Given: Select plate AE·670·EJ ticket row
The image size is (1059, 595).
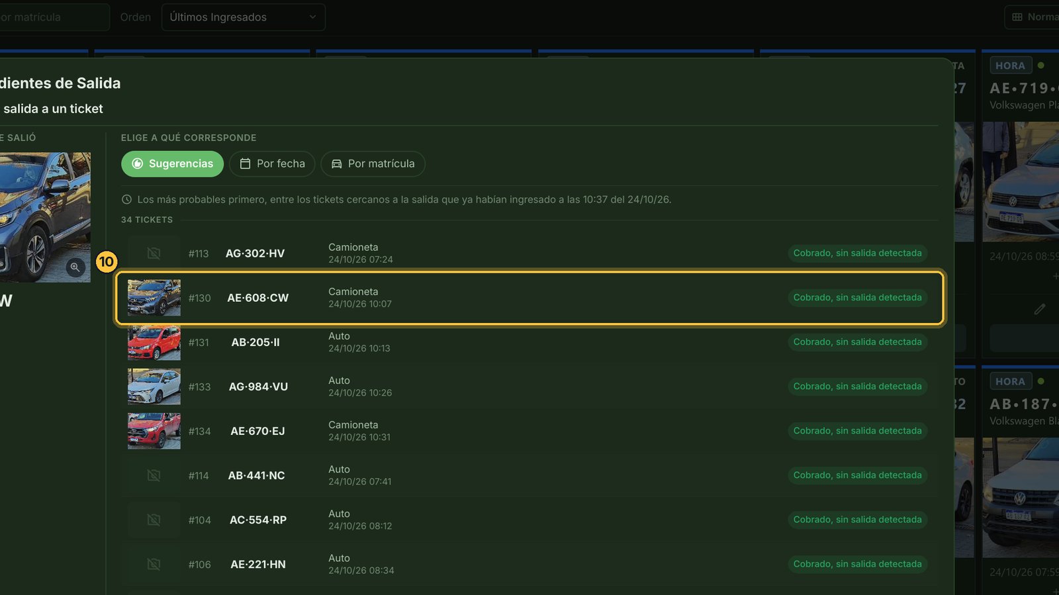Looking at the screenshot, I should [x=529, y=431].
